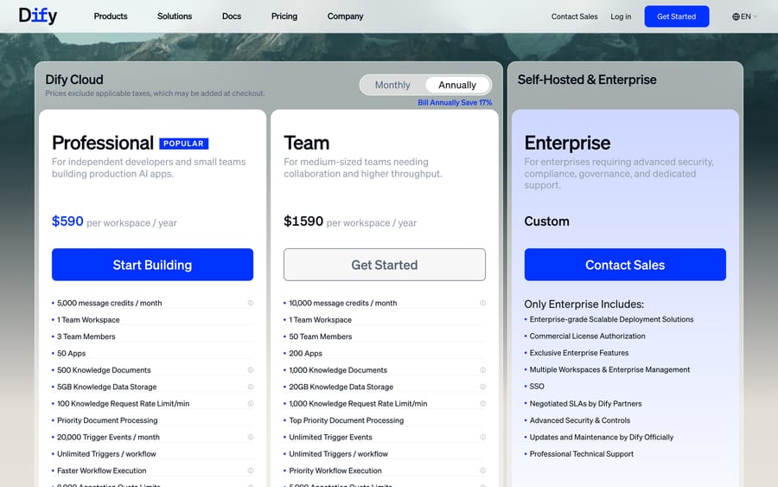Click the Custom price label
The height and width of the screenshot is (487, 778).
(547, 221)
